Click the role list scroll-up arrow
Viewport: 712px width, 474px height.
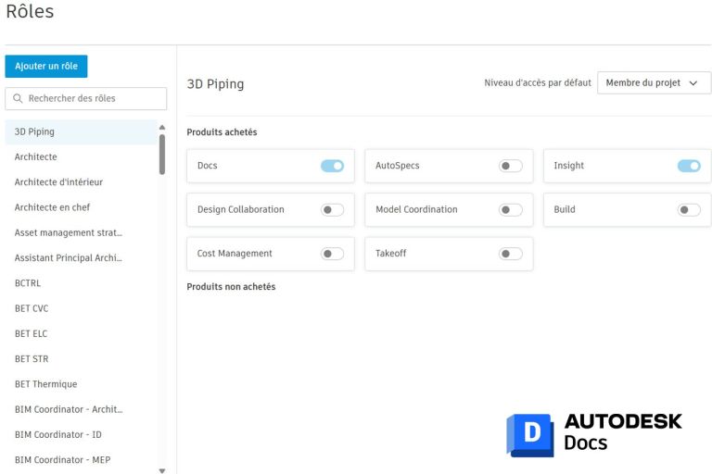[x=162, y=128]
